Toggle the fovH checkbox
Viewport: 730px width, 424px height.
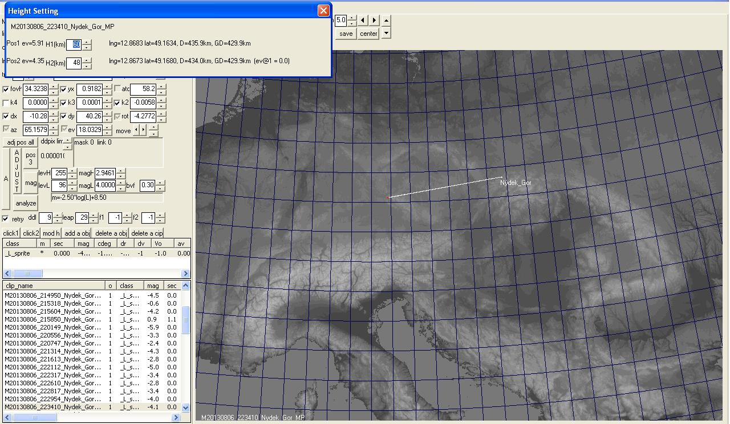[x=6, y=89]
